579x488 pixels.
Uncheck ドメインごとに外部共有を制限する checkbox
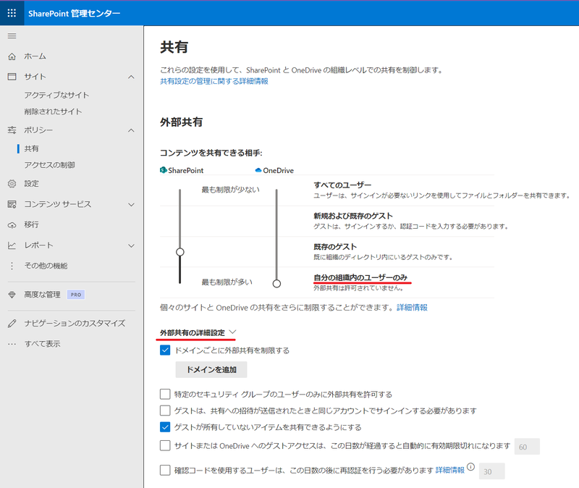point(165,350)
